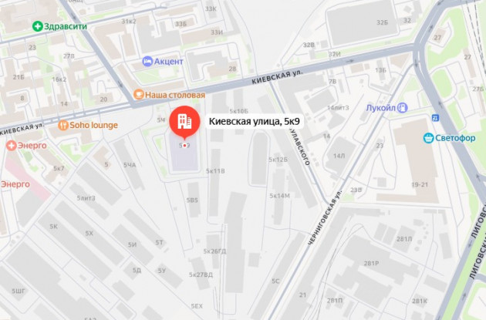Click the Наша столовая cafe icon

(139, 95)
